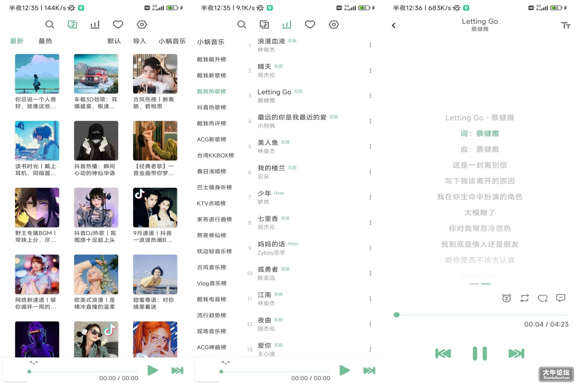
Task: Open more options for 晴天
Action: click(x=370, y=70)
